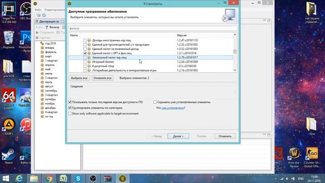Select за год in the declarations tree

click(49, 116)
